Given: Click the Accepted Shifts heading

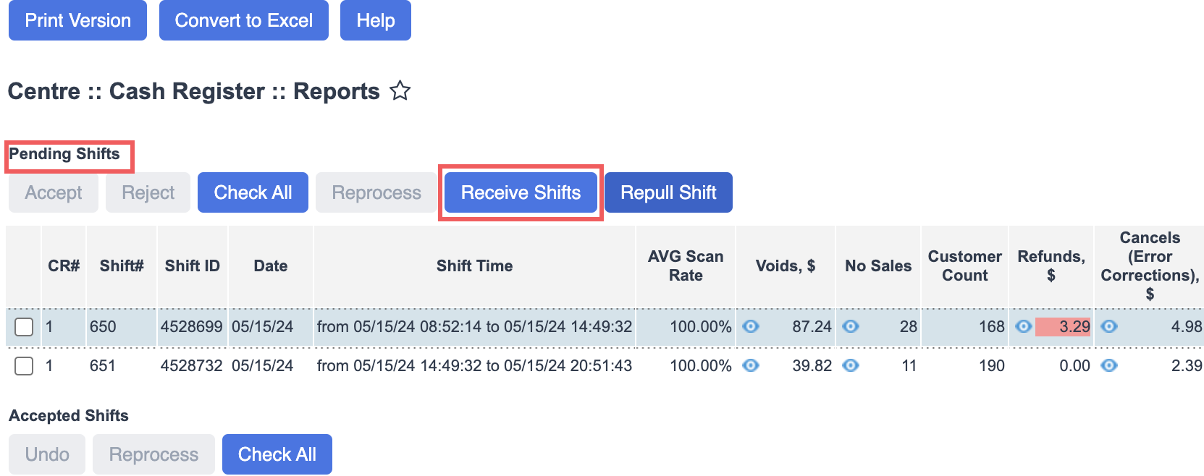Looking at the screenshot, I should pos(69,415).
